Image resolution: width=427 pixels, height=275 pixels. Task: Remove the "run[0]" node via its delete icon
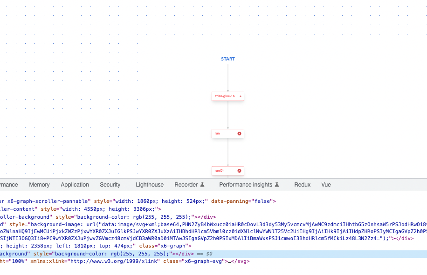(239, 171)
